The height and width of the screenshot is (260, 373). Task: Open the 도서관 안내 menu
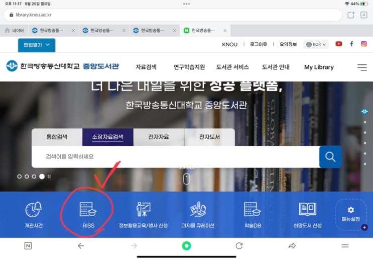tap(276, 67)
